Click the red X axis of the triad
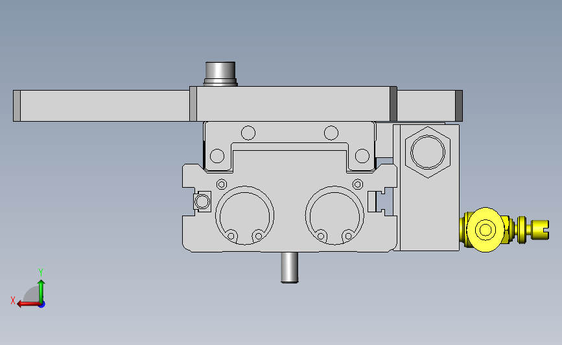Image resolution: width=562 pixels, height=345 pixels. tap(29, 304)
